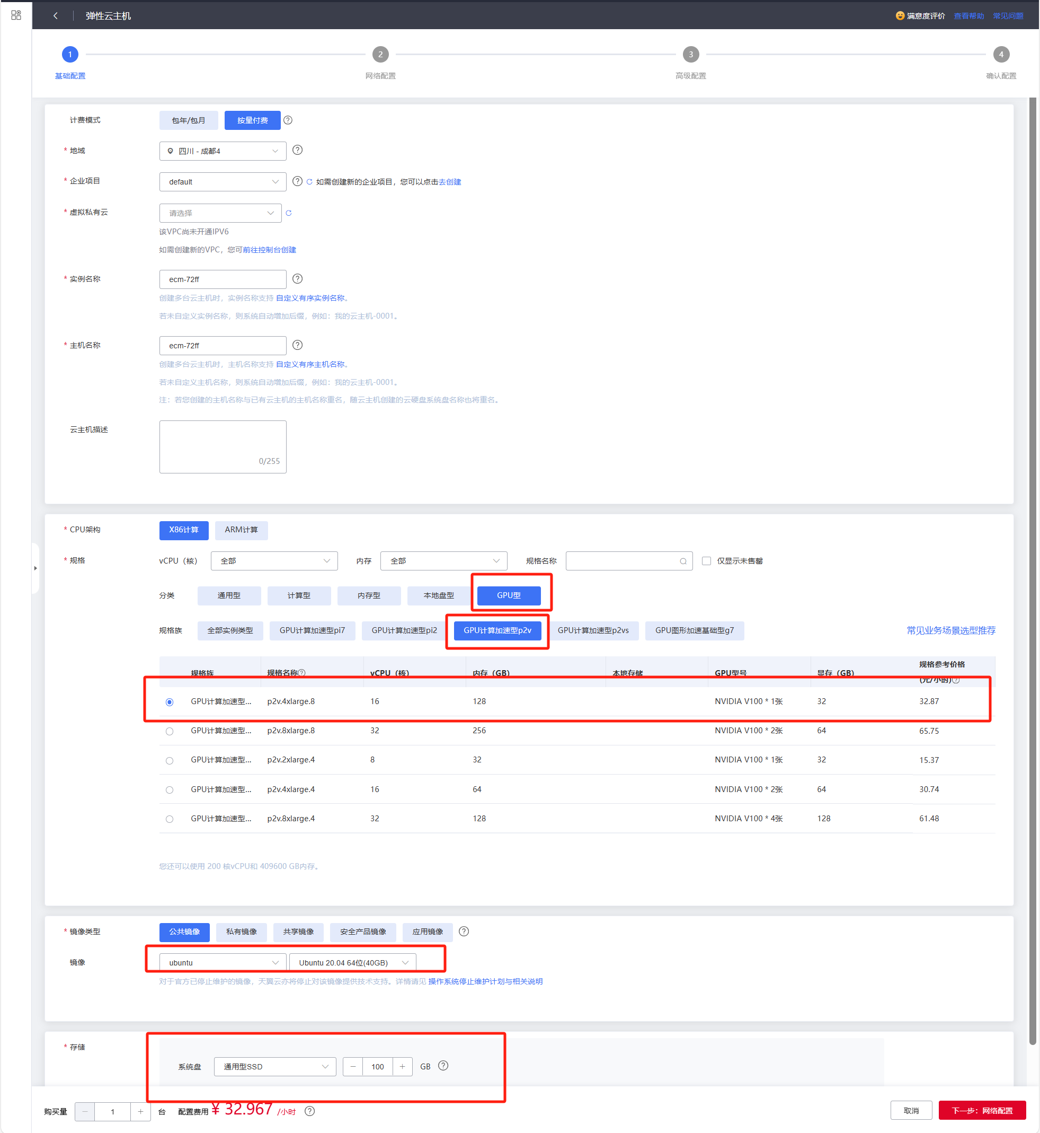Select GPU图形加速基础型g7 spec family
Viewport: 1040px width, 1133px height.
click(695, 631)
